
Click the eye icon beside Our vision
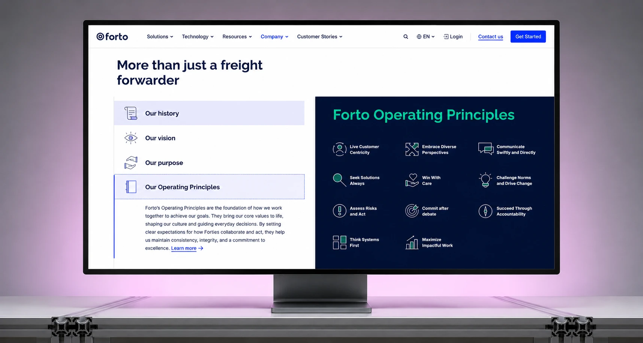[131, 138]
